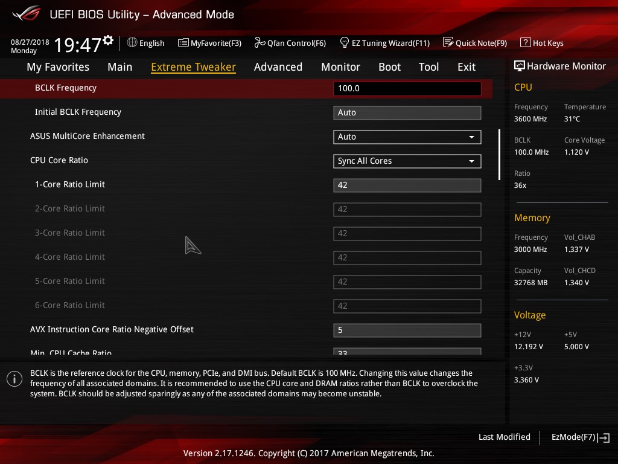Viewport: 618px width, 464px height.
Task: Click the MyFavorite list icon
Action: click(x=183, y=43)
